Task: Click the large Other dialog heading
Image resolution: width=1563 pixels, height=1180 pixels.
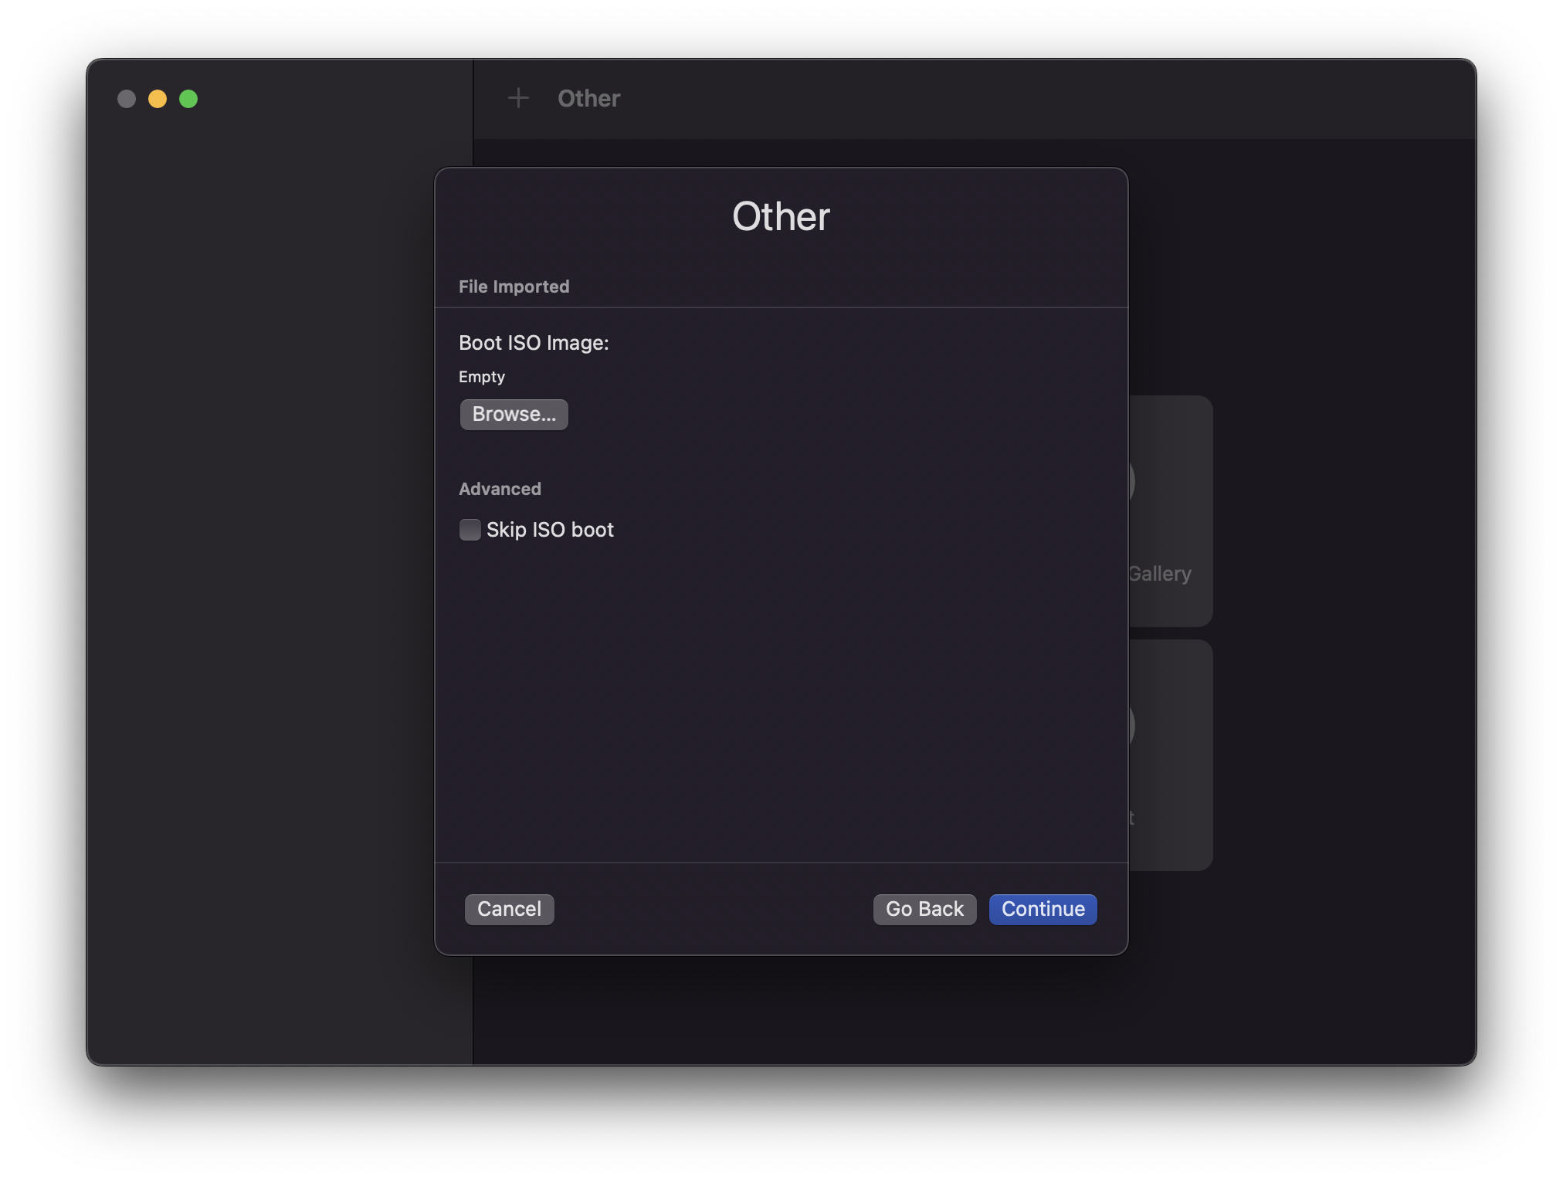Action: pyautogui.click(x=781, y=216)
